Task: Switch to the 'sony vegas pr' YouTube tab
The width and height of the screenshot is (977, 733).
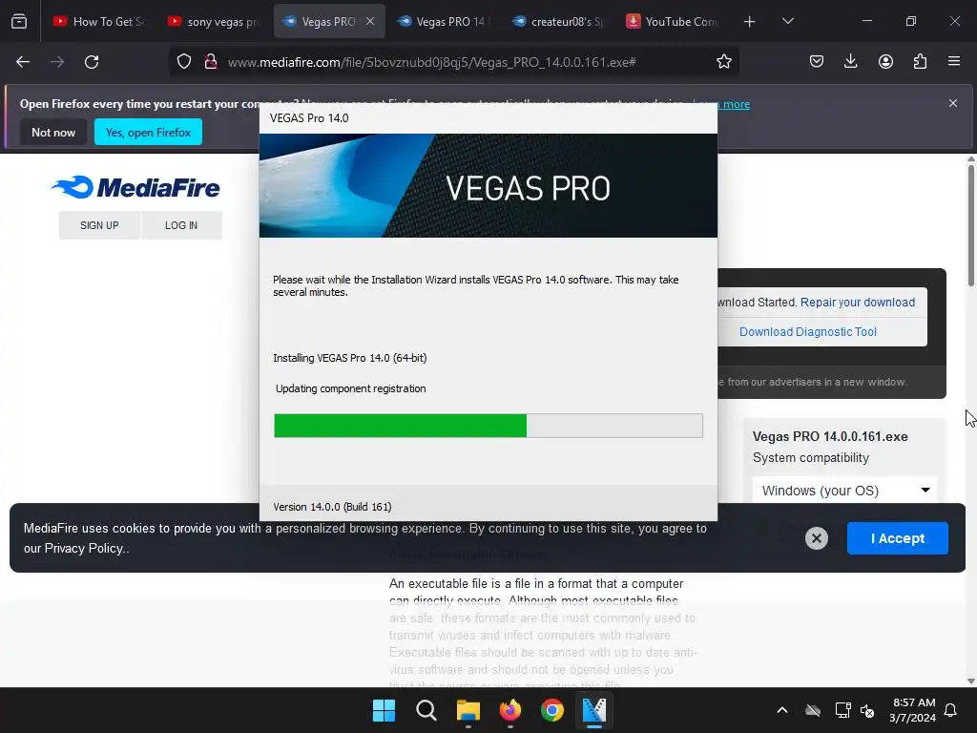Action: pos(213,21)
